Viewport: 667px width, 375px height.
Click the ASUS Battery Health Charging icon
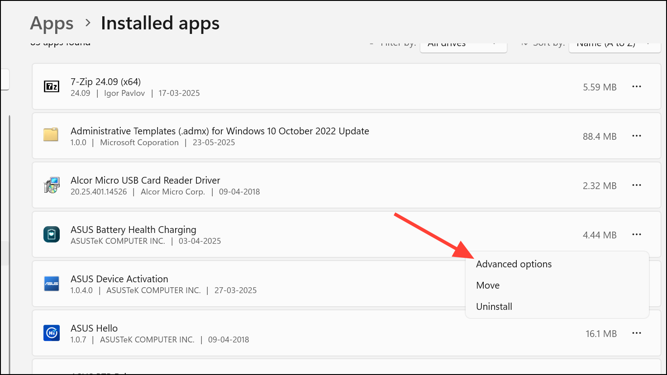[x=51, y=235]
